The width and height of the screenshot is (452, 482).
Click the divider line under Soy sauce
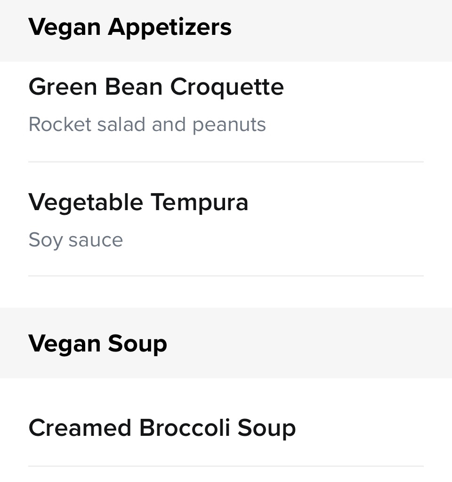pyautogui.click(x=226, y=276)
